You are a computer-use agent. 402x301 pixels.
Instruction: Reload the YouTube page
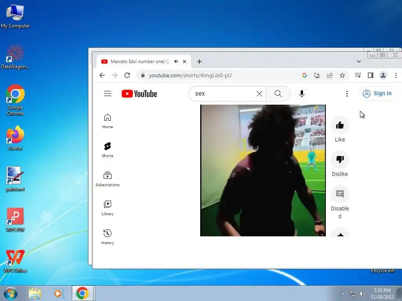[127, 75]
